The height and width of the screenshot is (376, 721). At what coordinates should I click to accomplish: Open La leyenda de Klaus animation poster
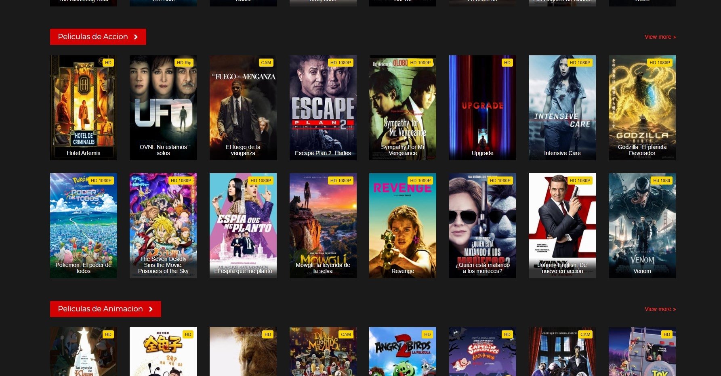click(84, 351)
